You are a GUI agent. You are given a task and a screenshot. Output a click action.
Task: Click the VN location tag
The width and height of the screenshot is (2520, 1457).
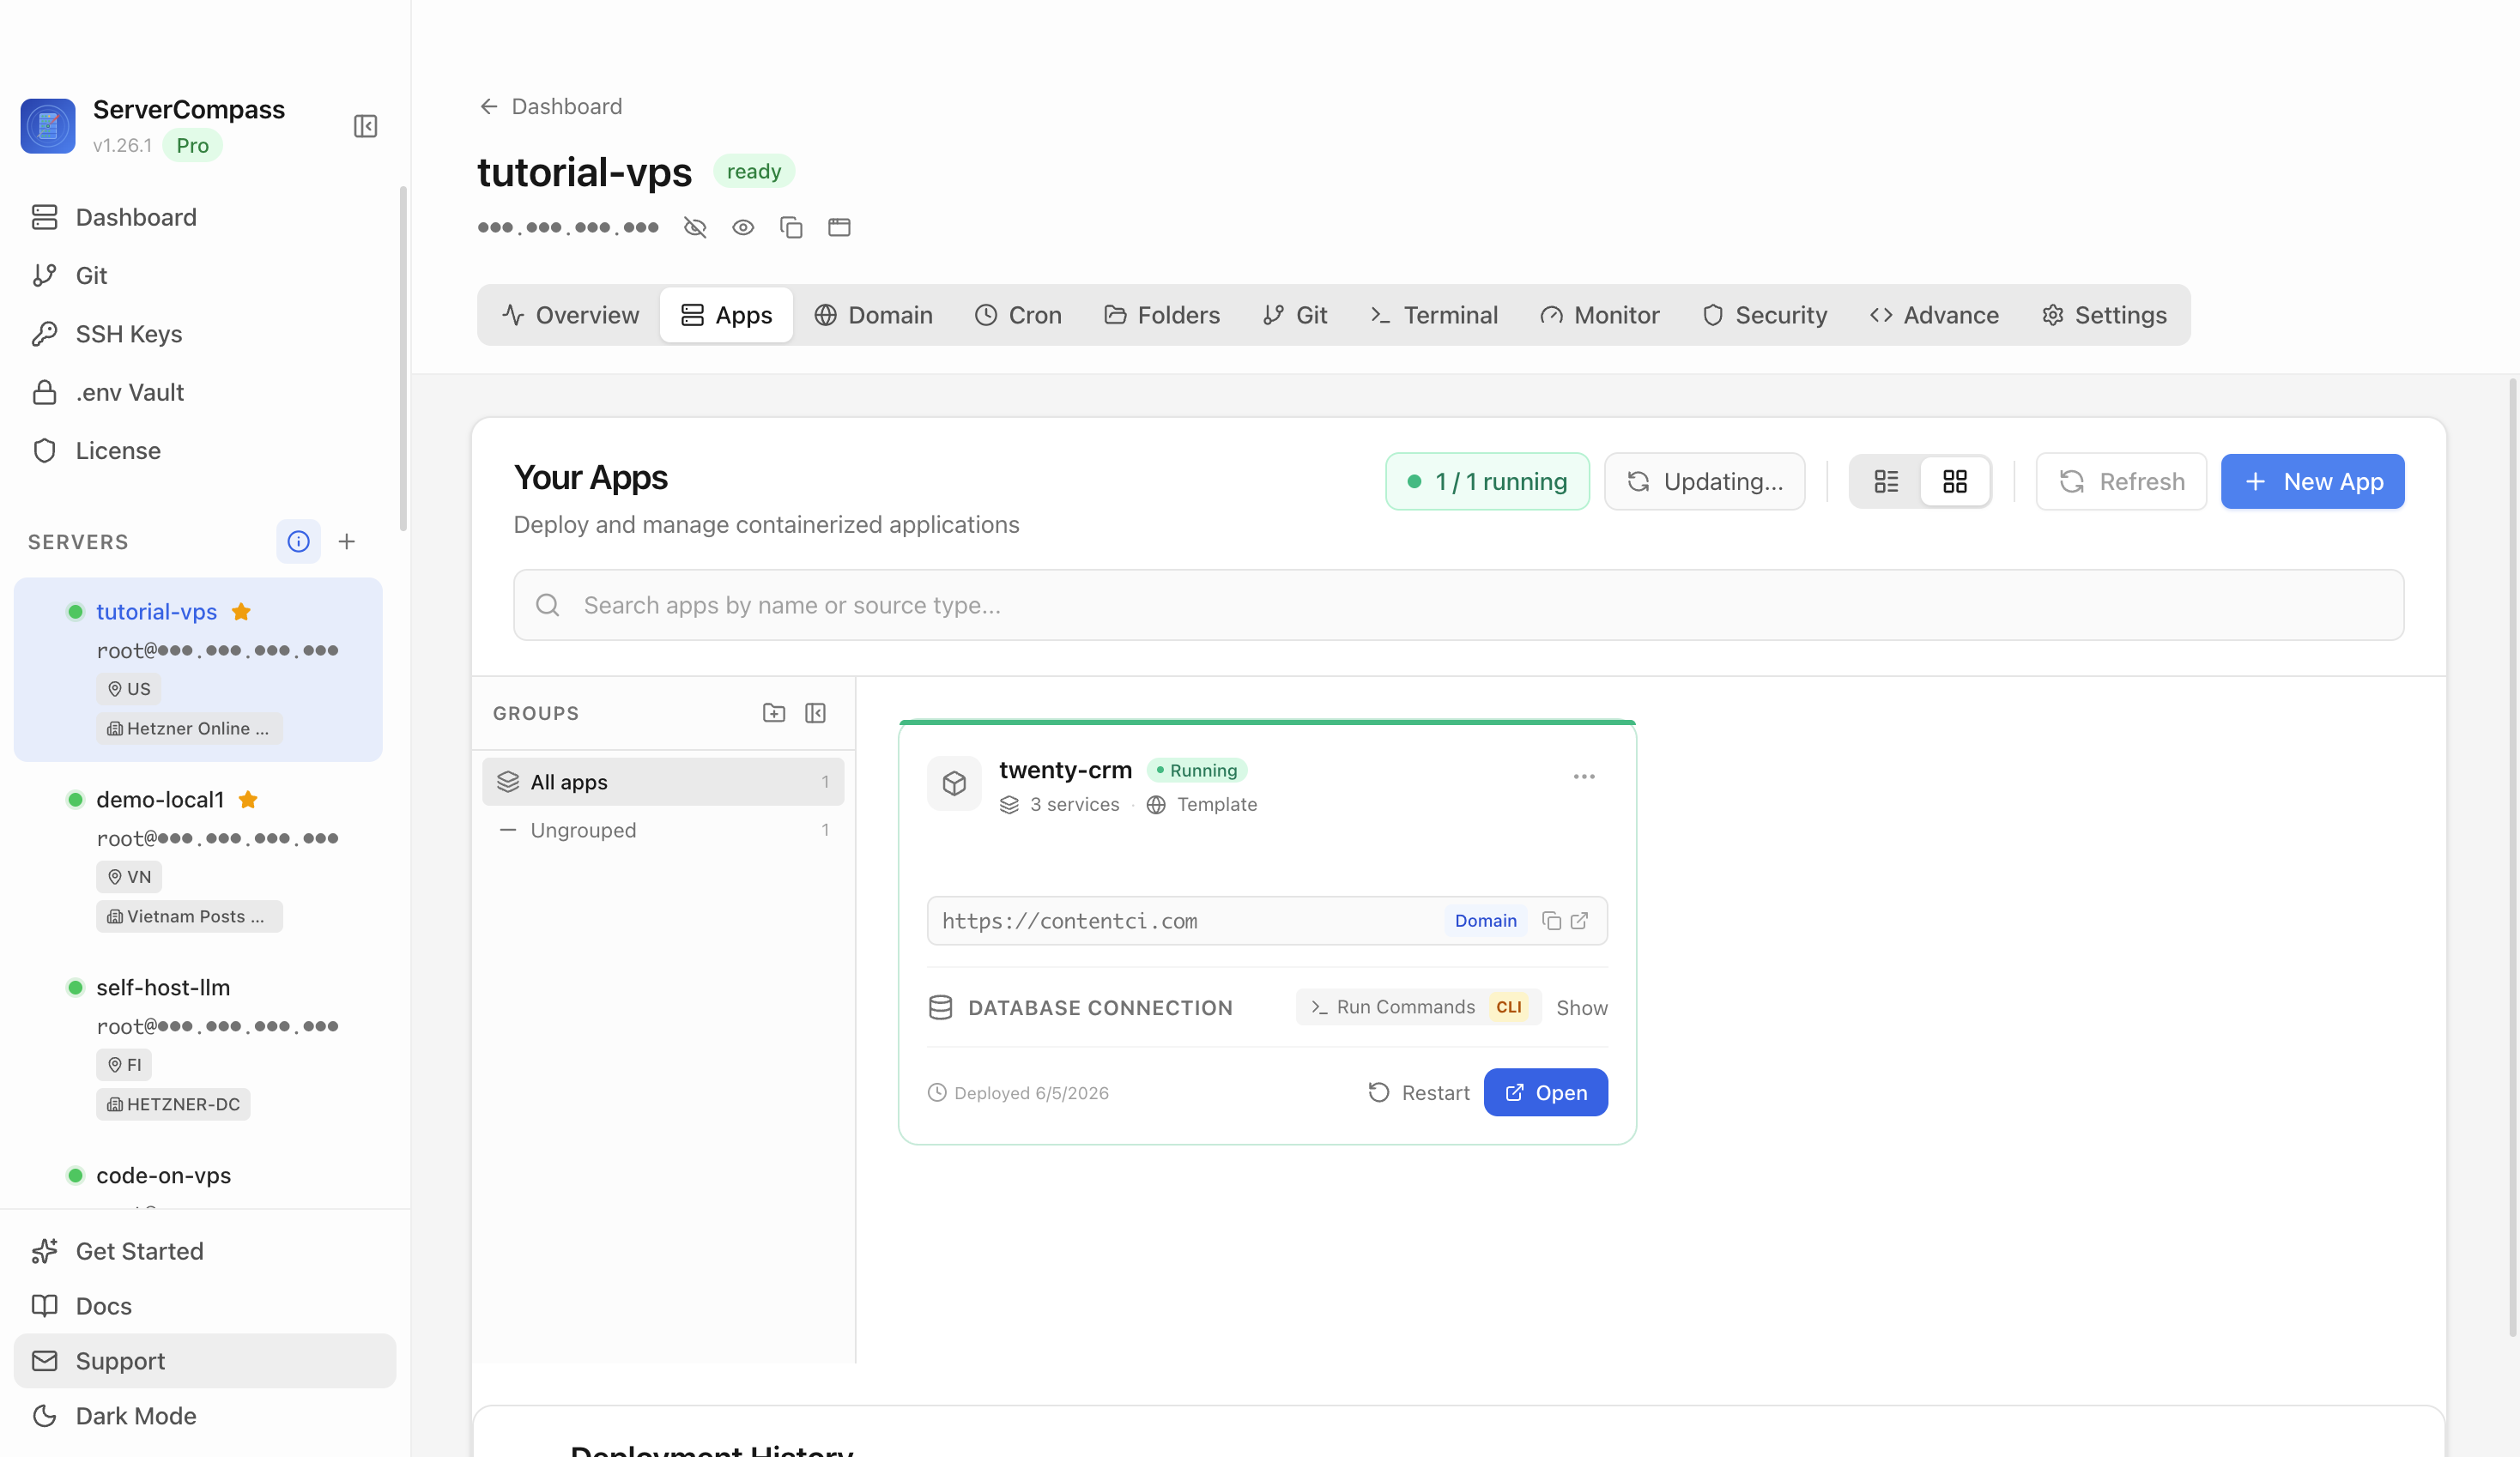coord(129,877)
